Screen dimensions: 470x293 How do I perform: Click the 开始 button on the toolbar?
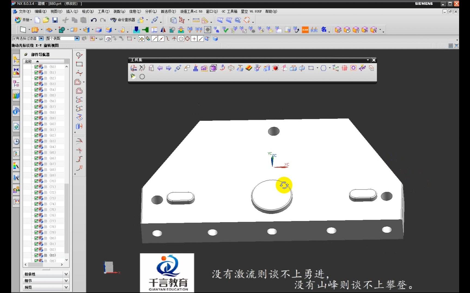tap(23, 20)
